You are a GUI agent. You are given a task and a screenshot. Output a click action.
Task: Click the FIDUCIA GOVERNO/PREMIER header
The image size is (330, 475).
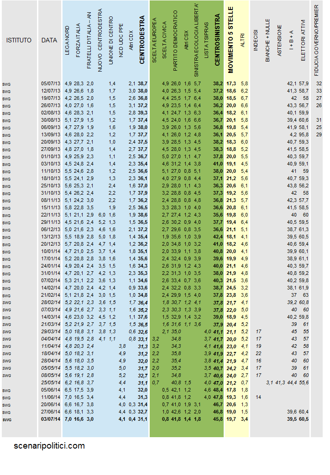317,40
